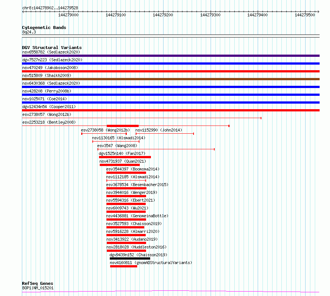Click nsv5594316 (Ebert2021) label
This screenshot has height=296, width=330.
(x=131, y=200)
